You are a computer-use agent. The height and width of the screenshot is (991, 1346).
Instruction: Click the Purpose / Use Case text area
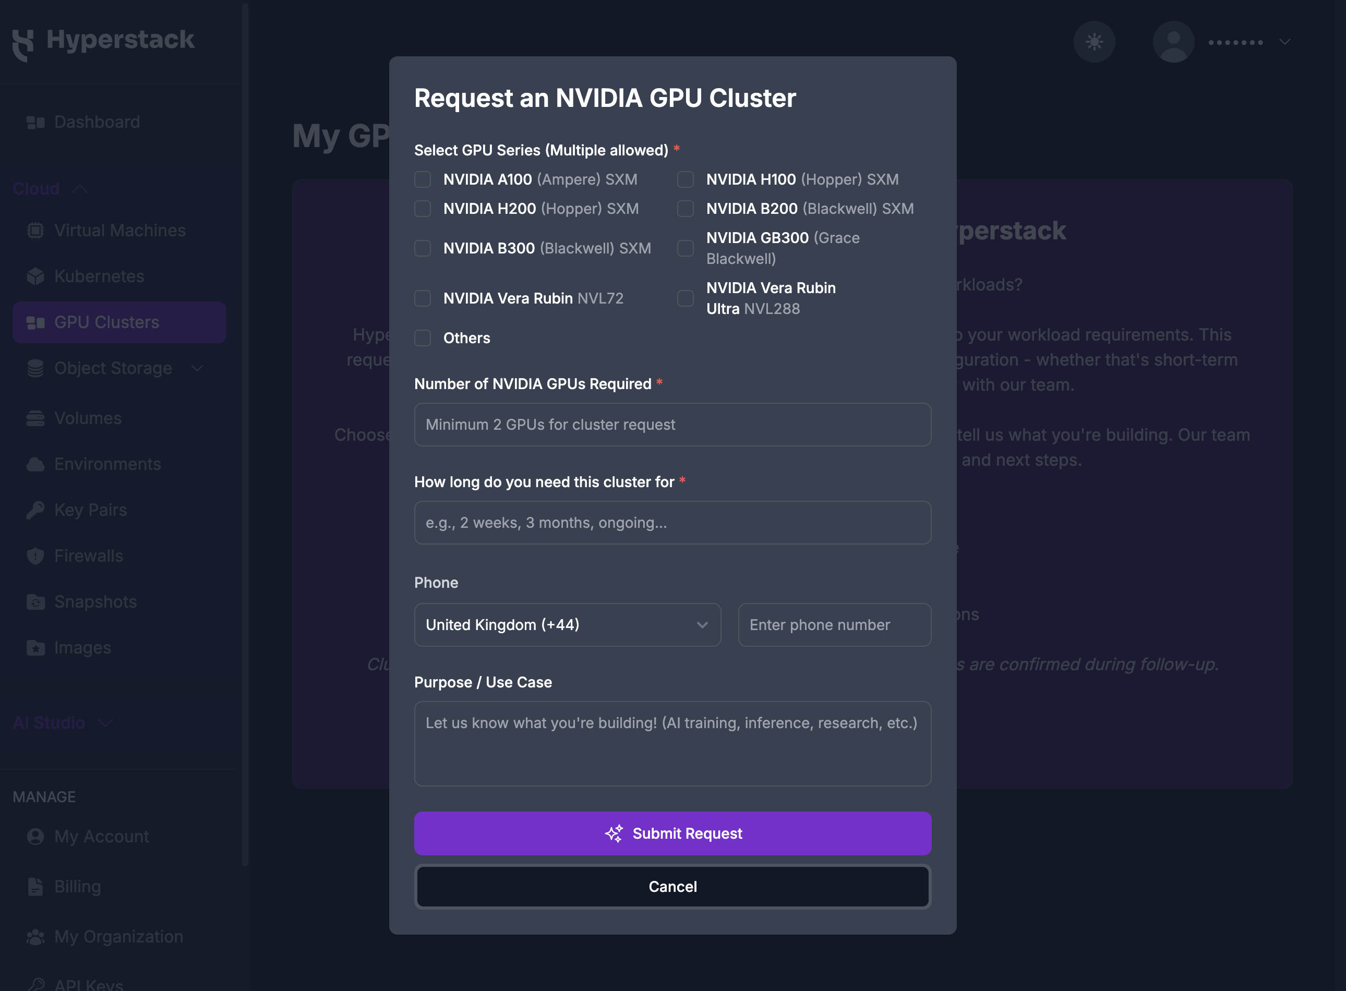(x=672, y=744)
